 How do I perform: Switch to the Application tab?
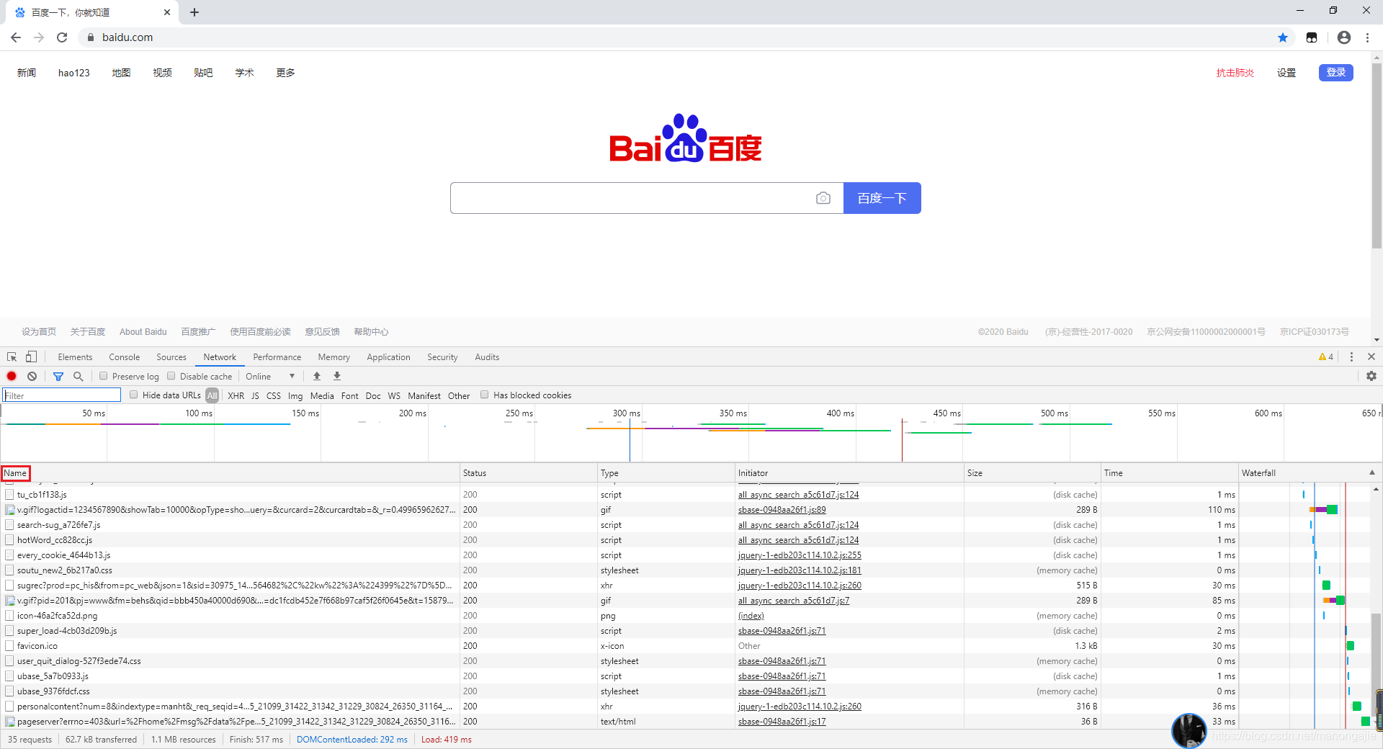(x=388, y=357)
